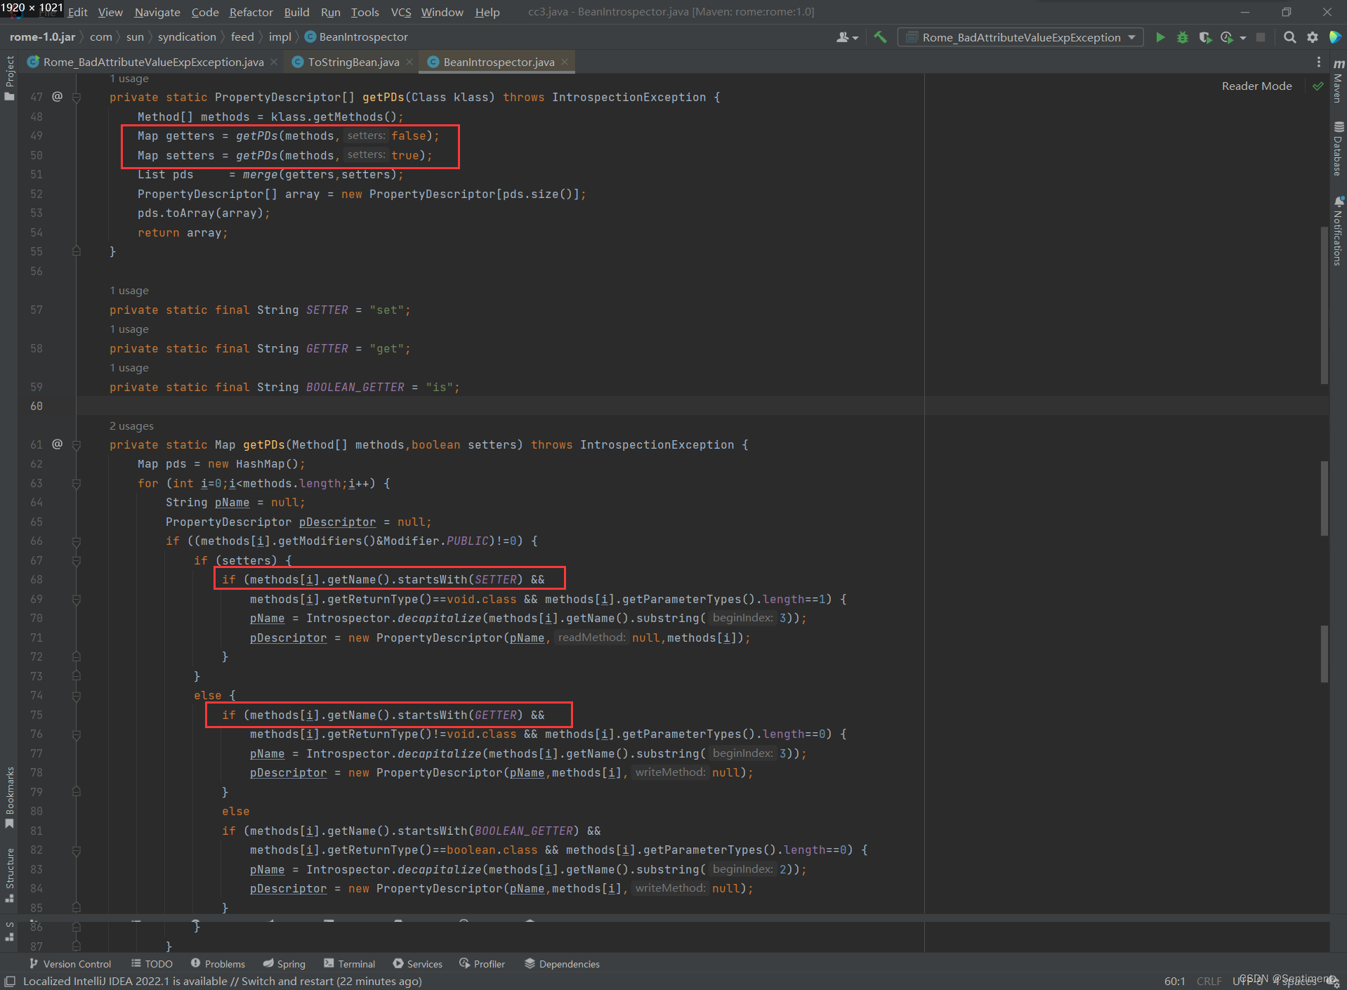Close the BeanIntrospector.java tab
Viewport: 1347px width, 990px height.
point(565,62)
